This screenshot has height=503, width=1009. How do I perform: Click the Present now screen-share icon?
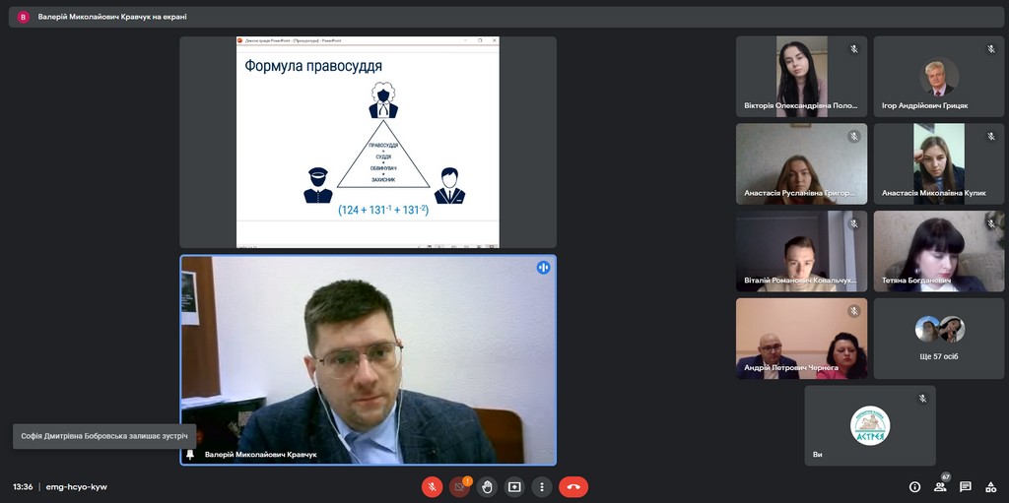pos(514,486)
